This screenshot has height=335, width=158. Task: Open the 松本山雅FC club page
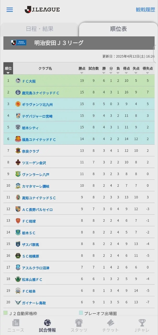coord(32,280)
